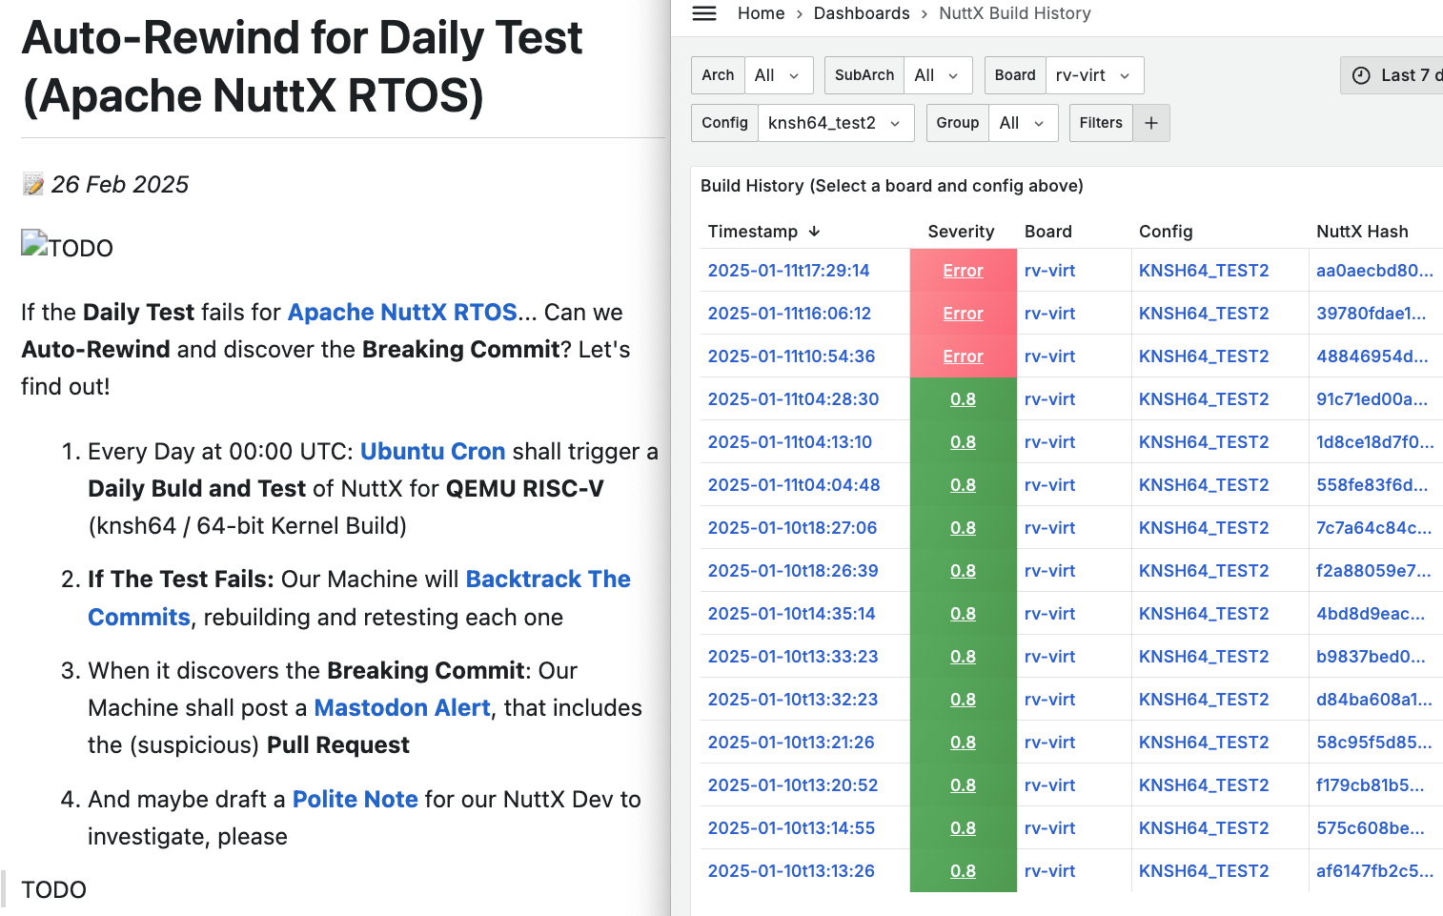
Task: Open the Group All dropdown
Action: pyautogui.click(x=1023, y=123)
